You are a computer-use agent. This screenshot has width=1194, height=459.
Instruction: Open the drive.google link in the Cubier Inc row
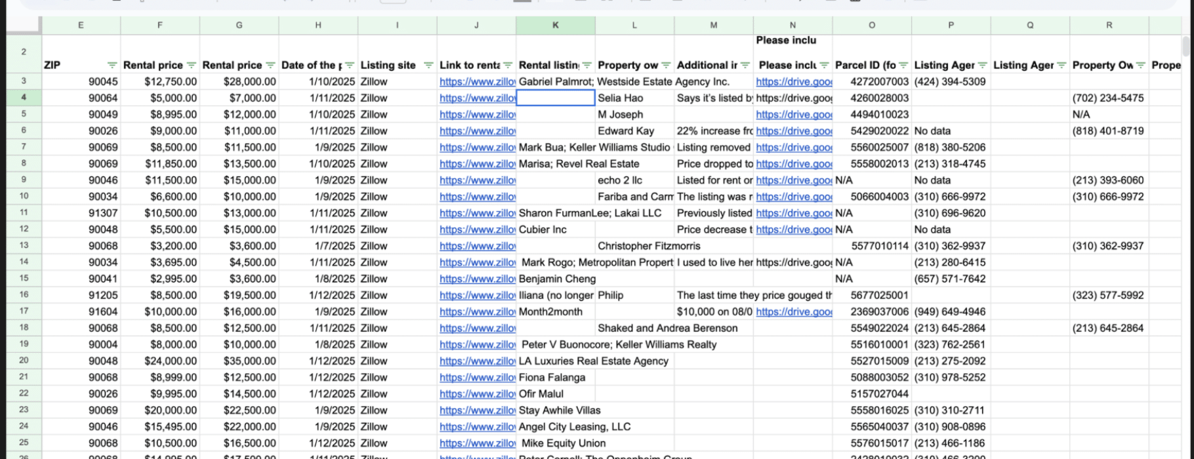click(x=794, y=229)
